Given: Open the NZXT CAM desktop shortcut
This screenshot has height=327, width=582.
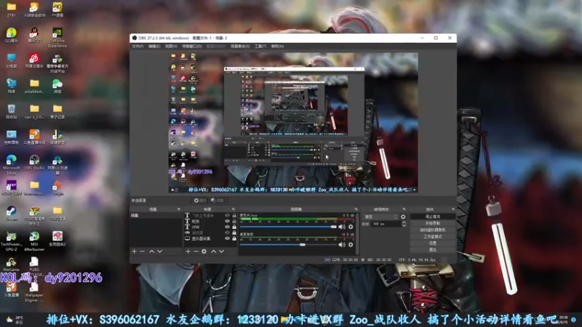Looking at the screenshot, I should [x=11, y=188].
